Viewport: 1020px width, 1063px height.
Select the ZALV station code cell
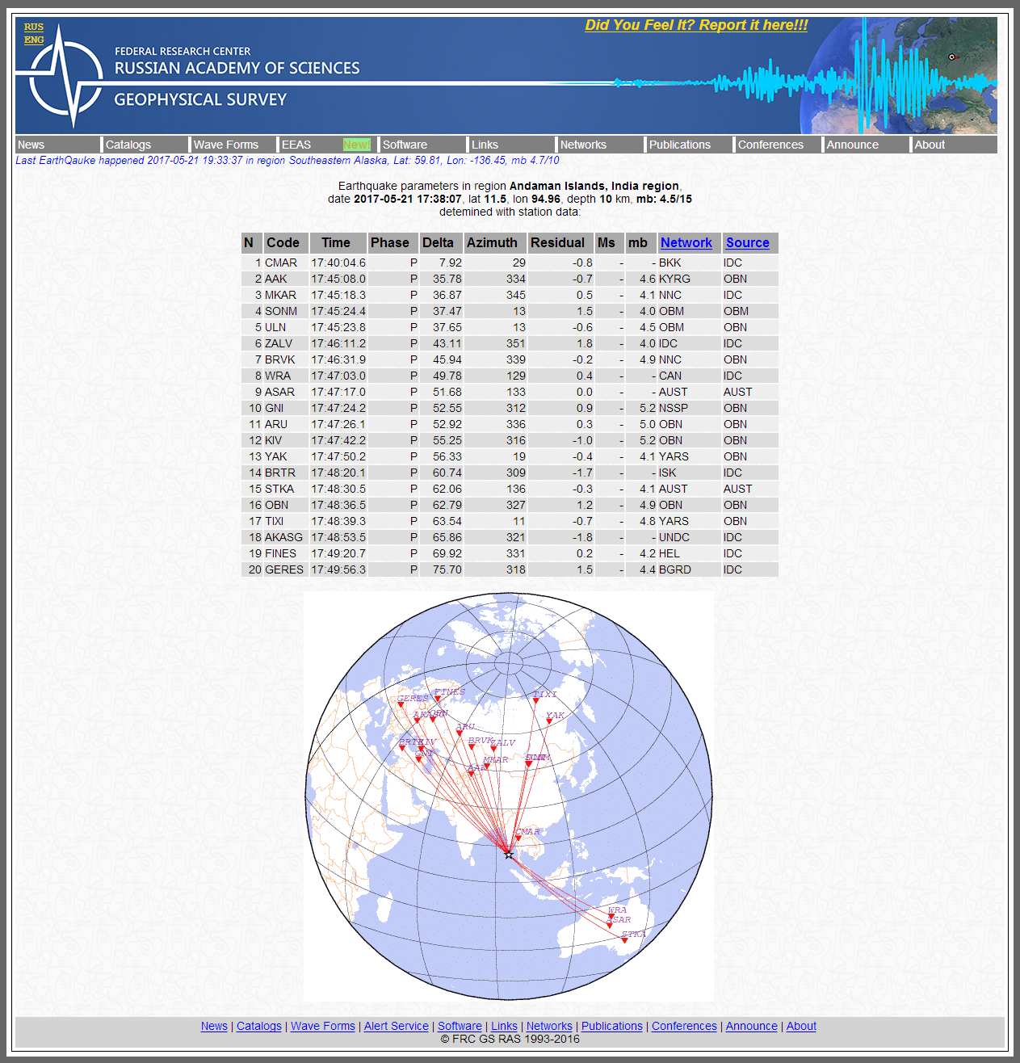click(285, 343)
